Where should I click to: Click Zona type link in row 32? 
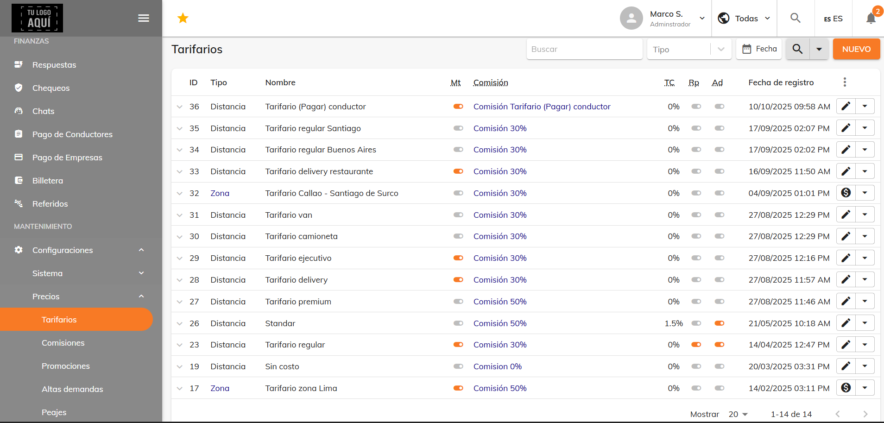[x=220, y=193]
